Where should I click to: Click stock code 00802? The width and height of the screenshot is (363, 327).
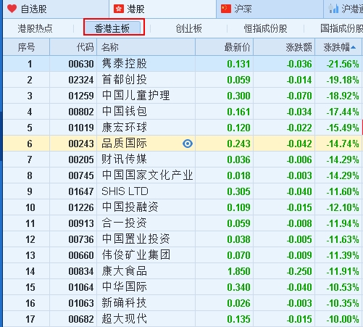pos(81,112)
